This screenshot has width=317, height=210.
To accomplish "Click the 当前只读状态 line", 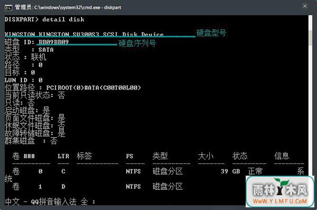I will pyautogui.click(x=35, y=95).
